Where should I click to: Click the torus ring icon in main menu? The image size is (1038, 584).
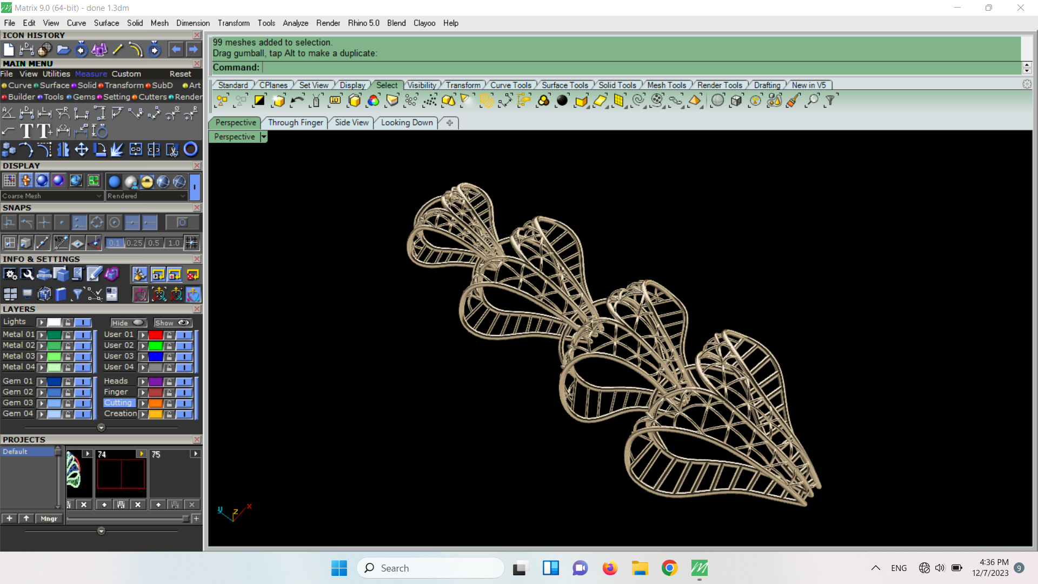190,149
